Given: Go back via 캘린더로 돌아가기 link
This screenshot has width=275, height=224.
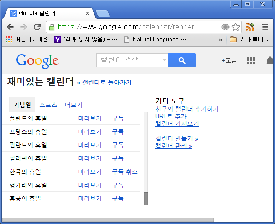Looking at the screenshot, I should tap(104, 83).
